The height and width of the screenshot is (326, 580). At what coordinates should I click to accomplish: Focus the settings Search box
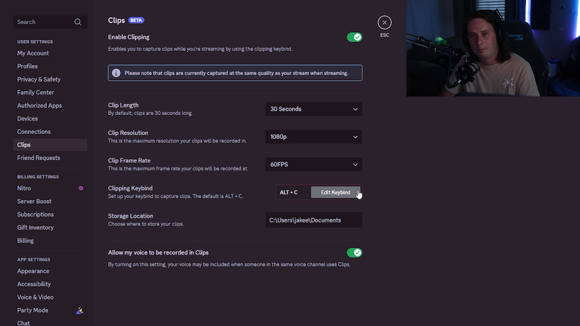(42, 22)
